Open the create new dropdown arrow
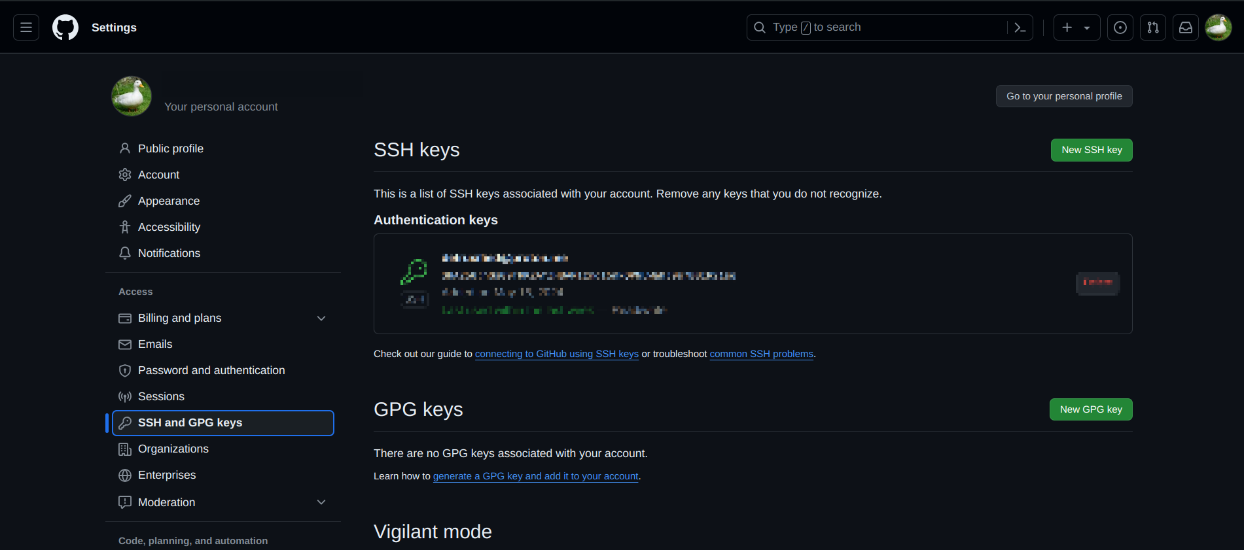This screenshot has width=1244, height=550. [1087, 28]
